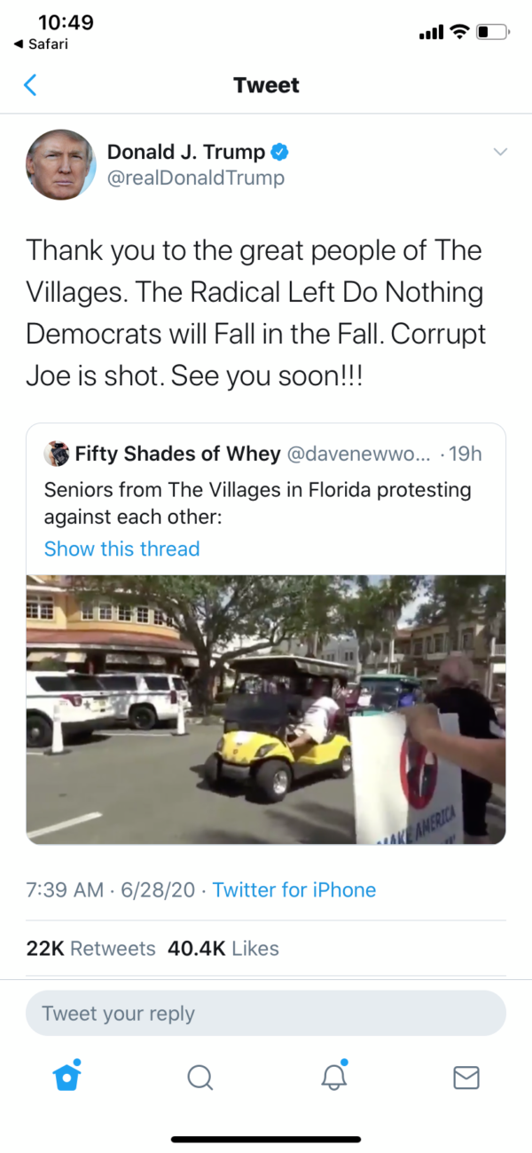Open the Home tab icon
The image size is (532, 1153).
pos(67,1076)
